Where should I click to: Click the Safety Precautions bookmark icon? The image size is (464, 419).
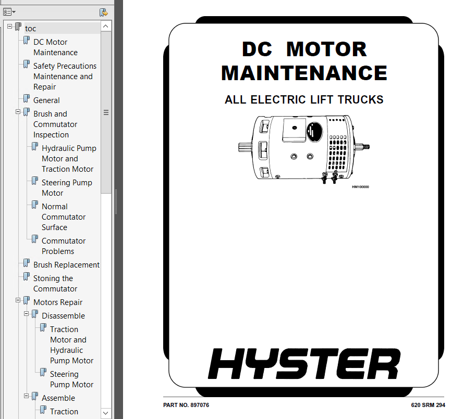[27, 64]
